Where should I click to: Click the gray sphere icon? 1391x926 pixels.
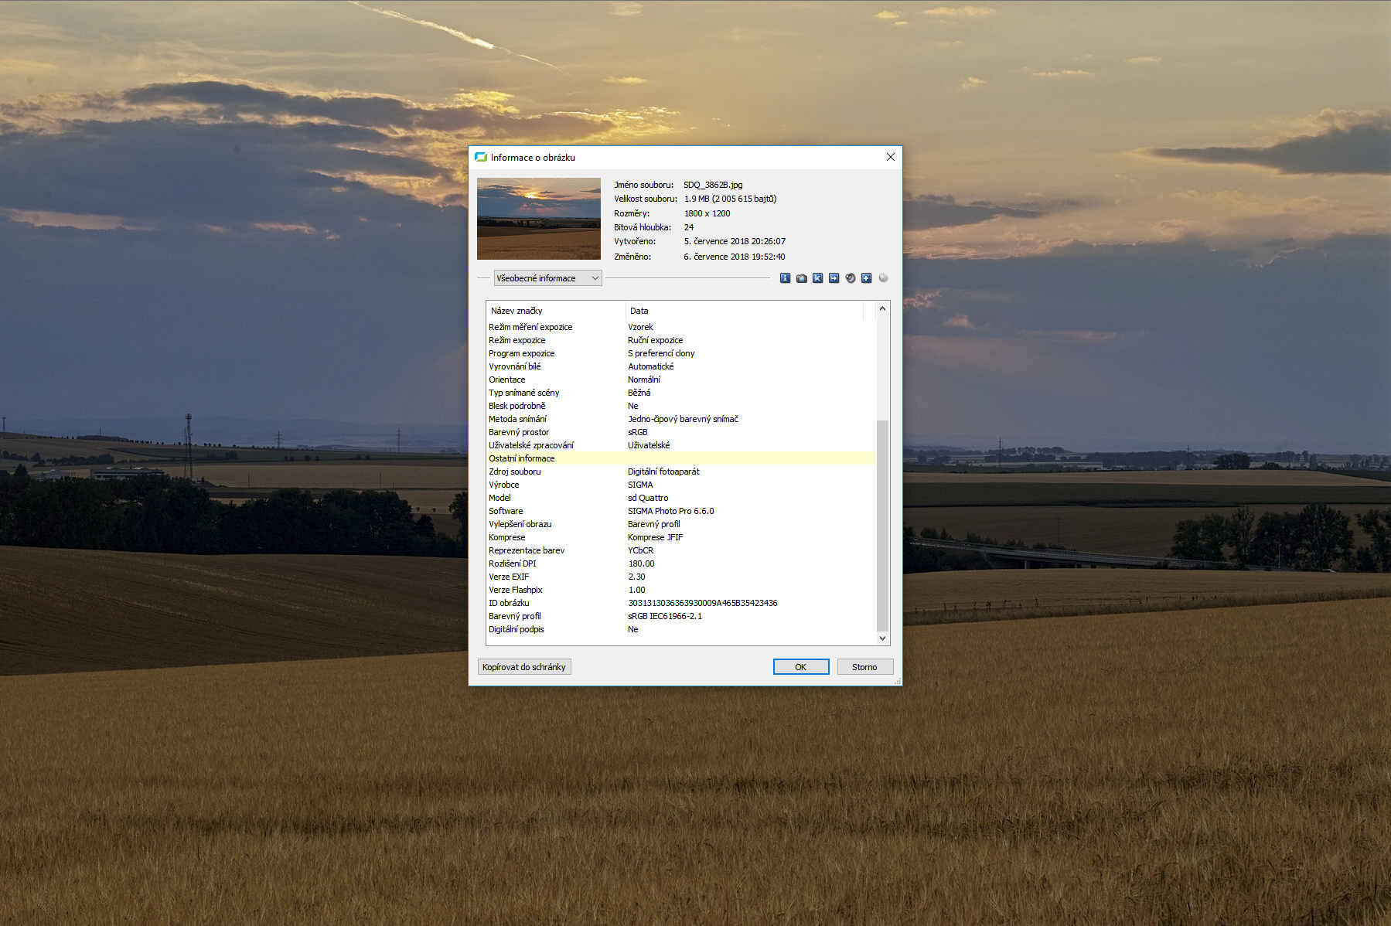point(883,278)
